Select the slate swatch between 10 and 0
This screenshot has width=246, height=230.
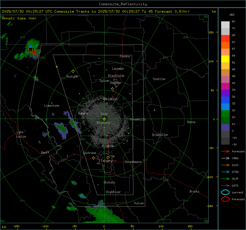coord(225,127)
